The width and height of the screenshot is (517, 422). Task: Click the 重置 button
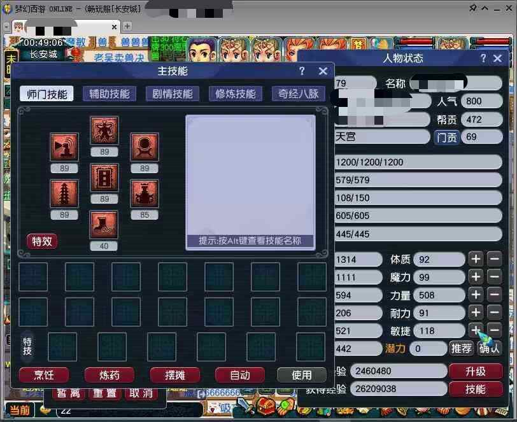click(104, 393)
